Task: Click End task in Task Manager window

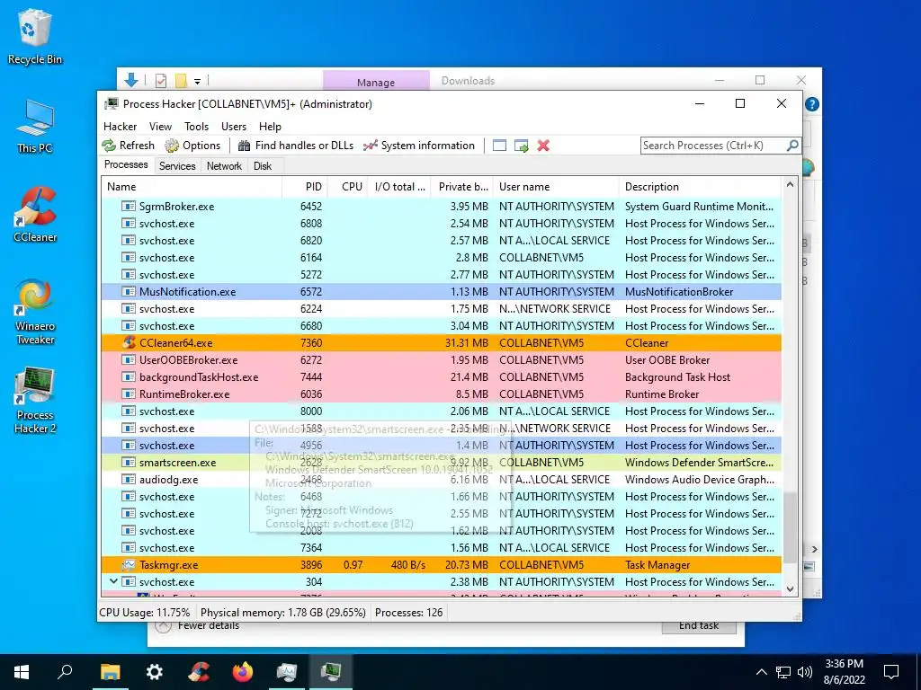Action: (698, 626)
